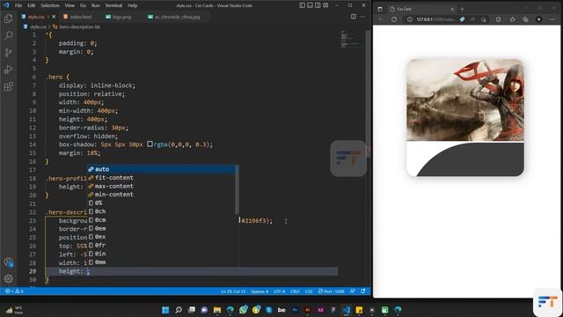The image size is (563, 317).
Task: Open a new tab in the browser
Action: [462, 9]
